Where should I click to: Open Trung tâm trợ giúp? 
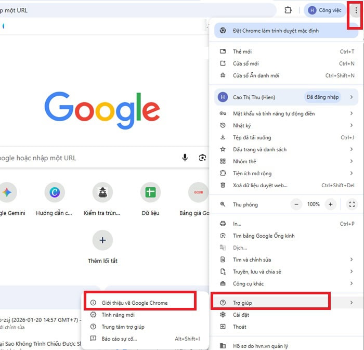pos(146,327)
